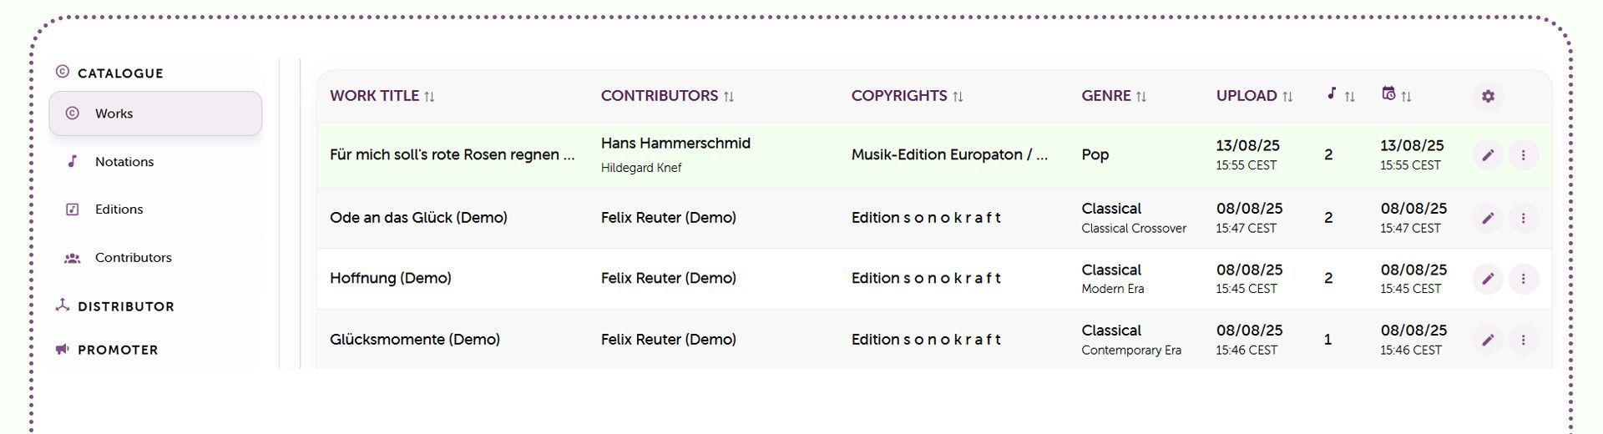The image size is (1603, 434).
Task: Sort table by Genre column
Action: (1114, 96)
